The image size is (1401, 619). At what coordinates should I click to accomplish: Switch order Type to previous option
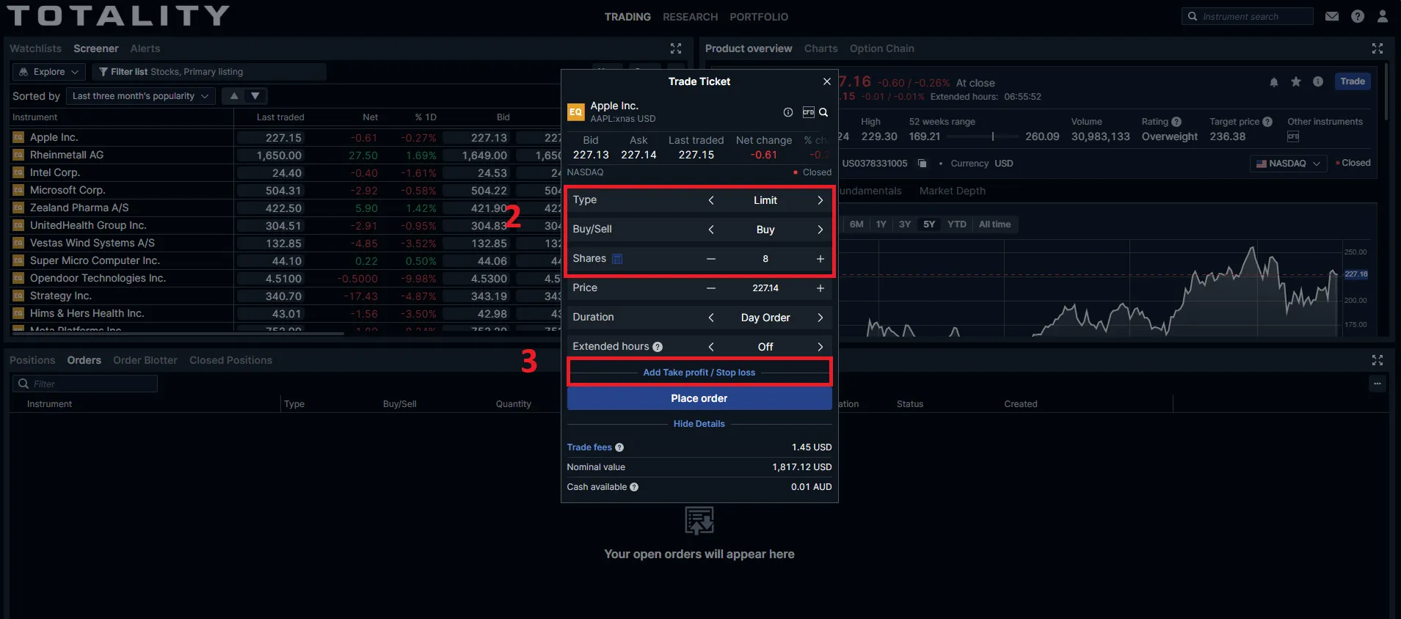710,200
